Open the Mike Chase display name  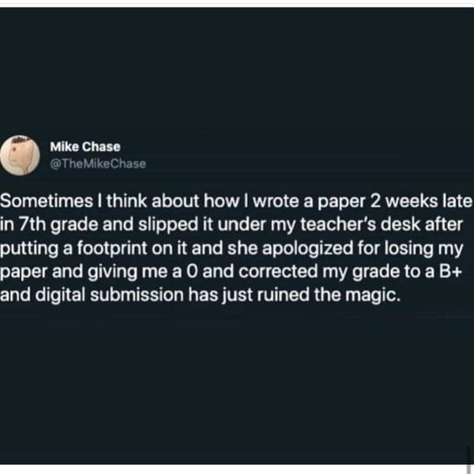click(x=85, y=147)
